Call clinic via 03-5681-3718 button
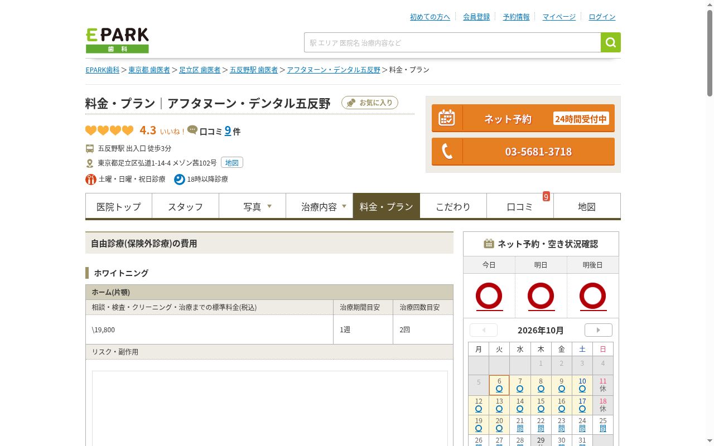Image resolution: width=714 pixels, height=446 pixels. click(523, 152)
